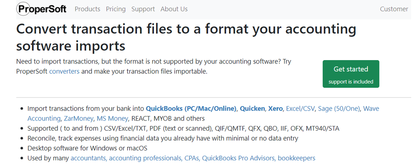Viewport: 414px width, 167px height.
Task: Go to the Pricing page
Action: click(116, 9)
